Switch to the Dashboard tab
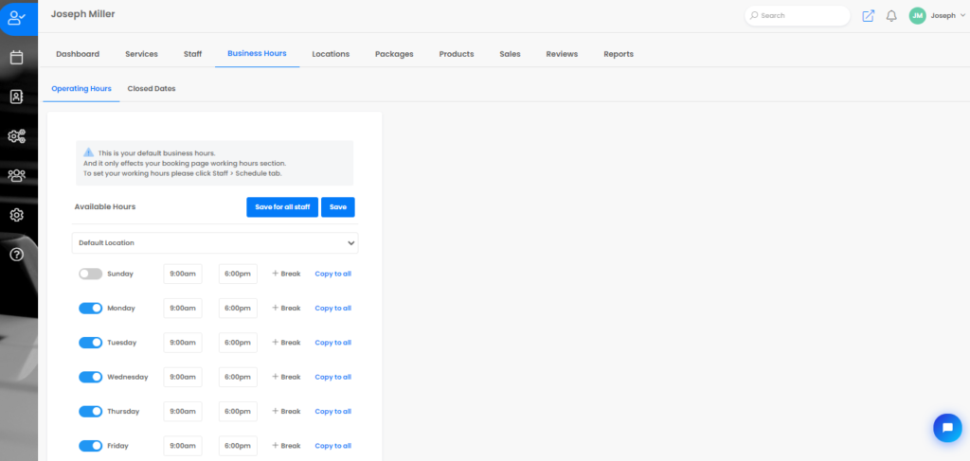 pos(78,54)
